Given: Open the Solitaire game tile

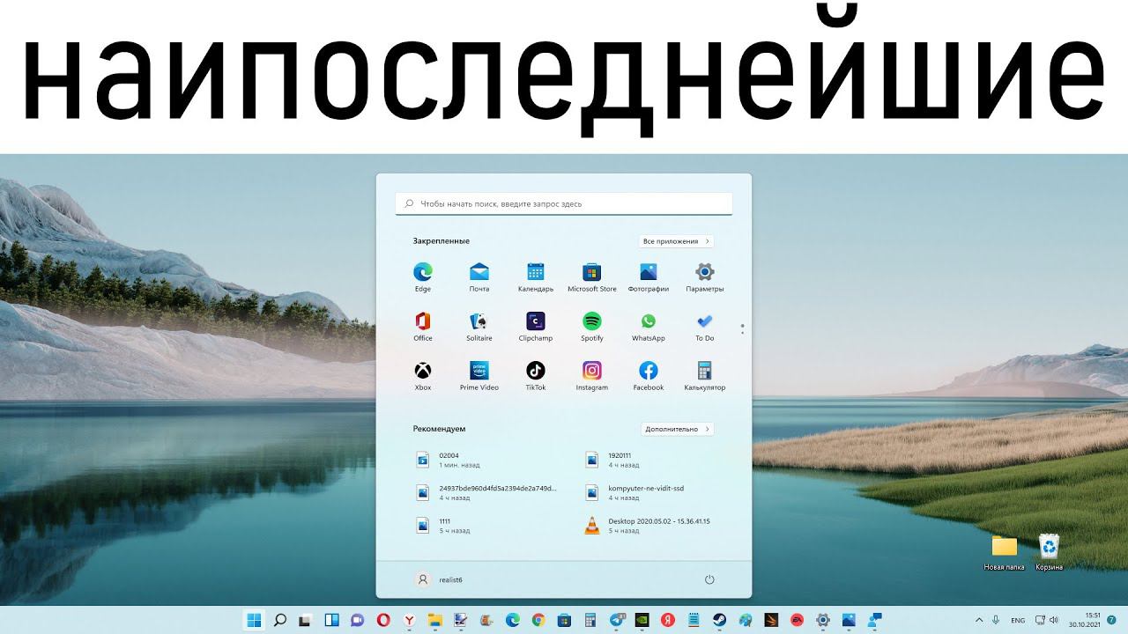Looking at the screenshot, I should (479, 326).
